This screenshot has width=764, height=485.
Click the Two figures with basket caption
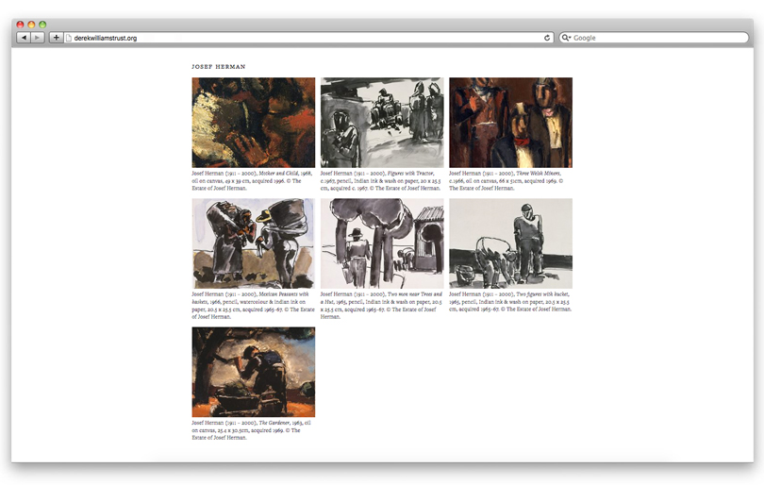(x=510, y=301)
